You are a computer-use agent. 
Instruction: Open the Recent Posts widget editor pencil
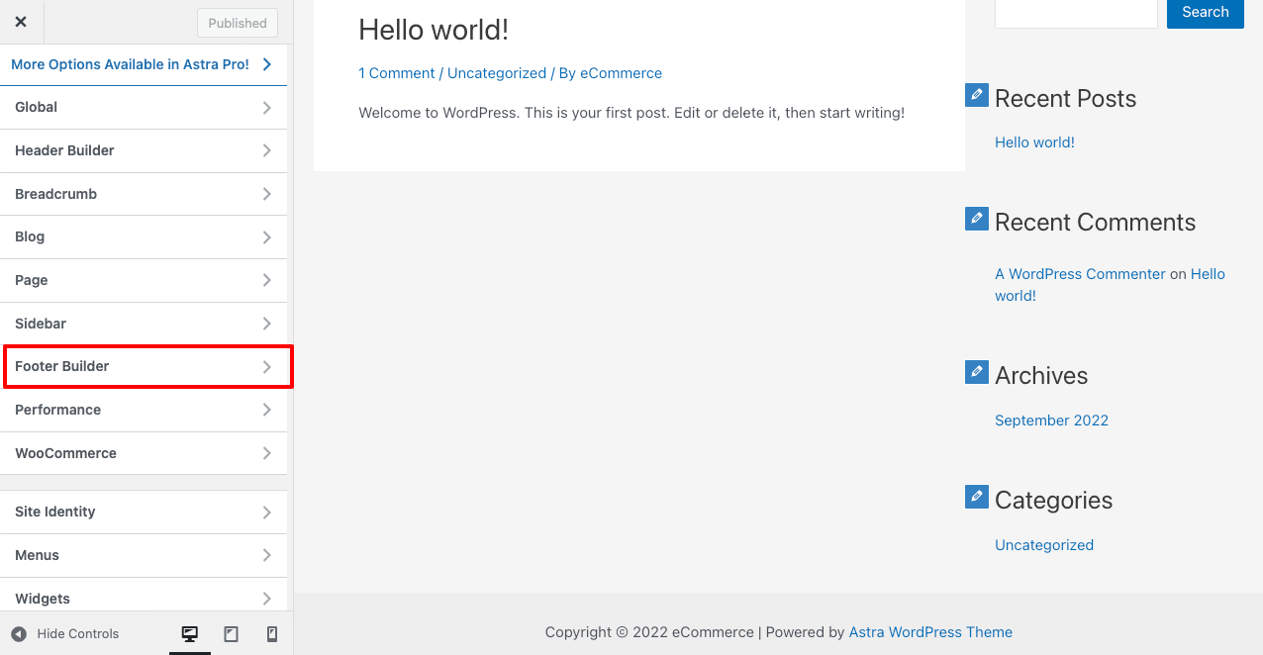pyautogui.click(x=977, y=95)
